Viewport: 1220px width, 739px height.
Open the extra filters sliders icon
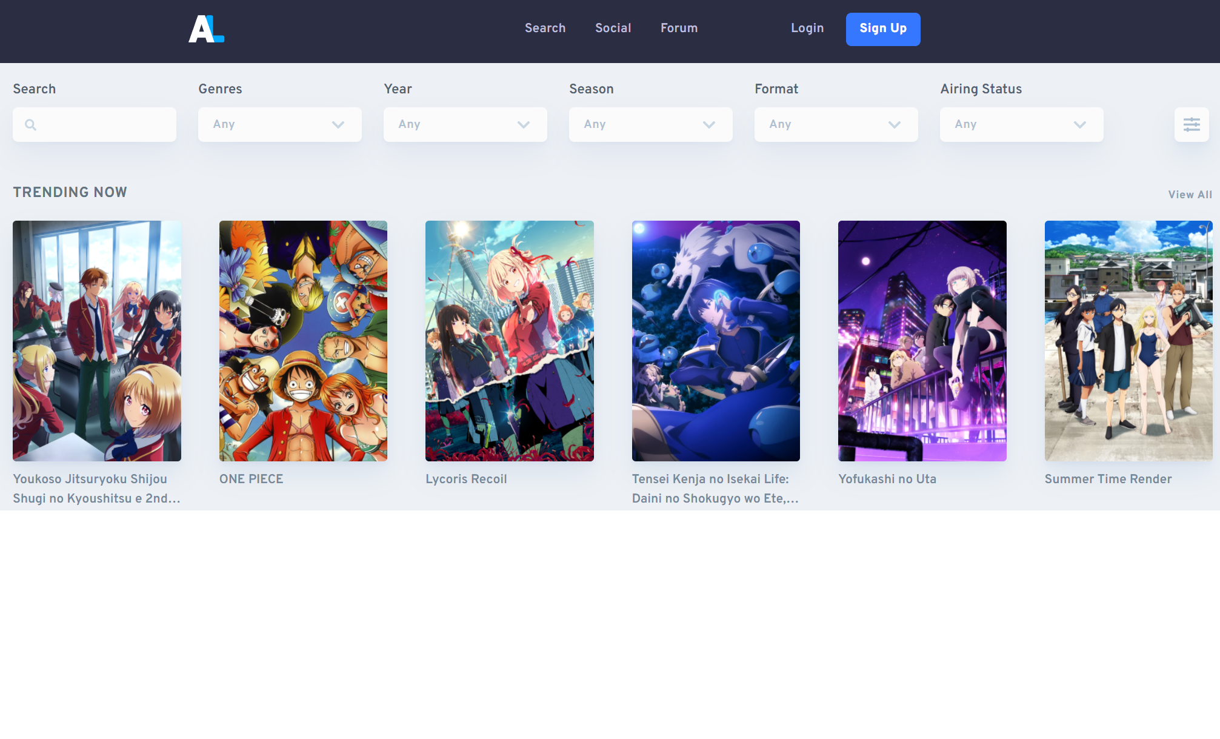1192,124
